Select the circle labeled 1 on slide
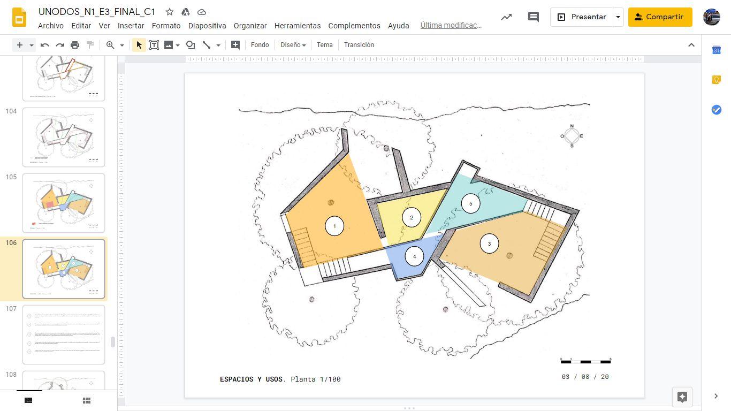731x411 pixels. [334, 226]
